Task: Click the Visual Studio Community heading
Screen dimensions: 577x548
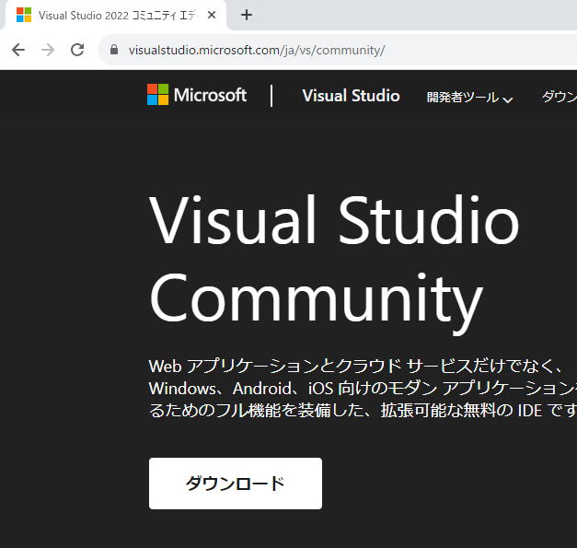Action: pyautogui.click(x=334, y=263)
